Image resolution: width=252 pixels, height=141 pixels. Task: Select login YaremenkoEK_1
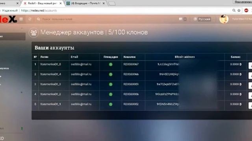click(50, 104)
